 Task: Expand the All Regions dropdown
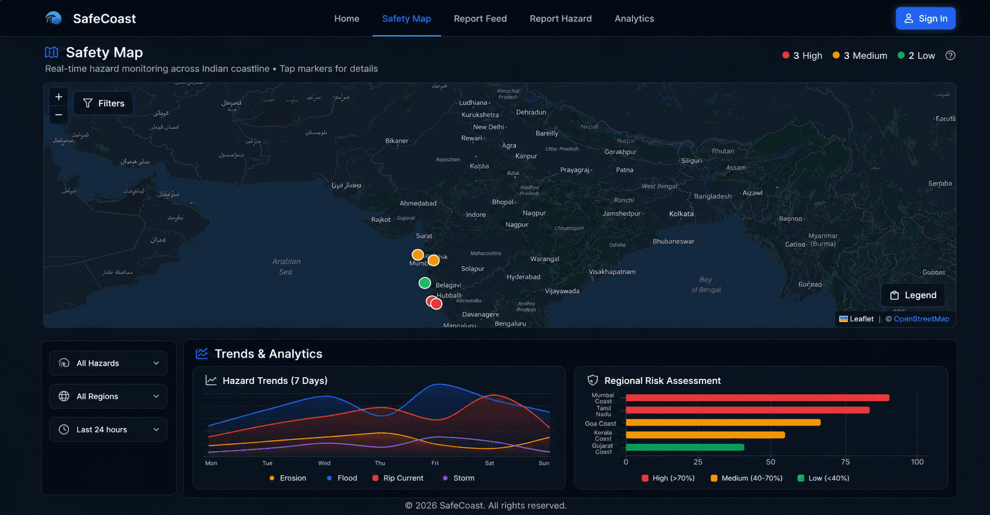(x=108, y=397)
